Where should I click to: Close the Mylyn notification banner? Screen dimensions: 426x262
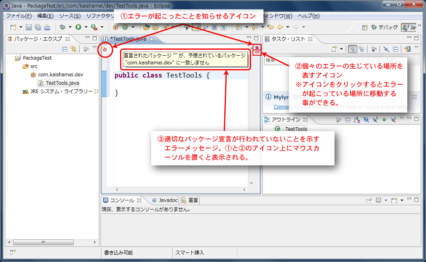point(414,97)
